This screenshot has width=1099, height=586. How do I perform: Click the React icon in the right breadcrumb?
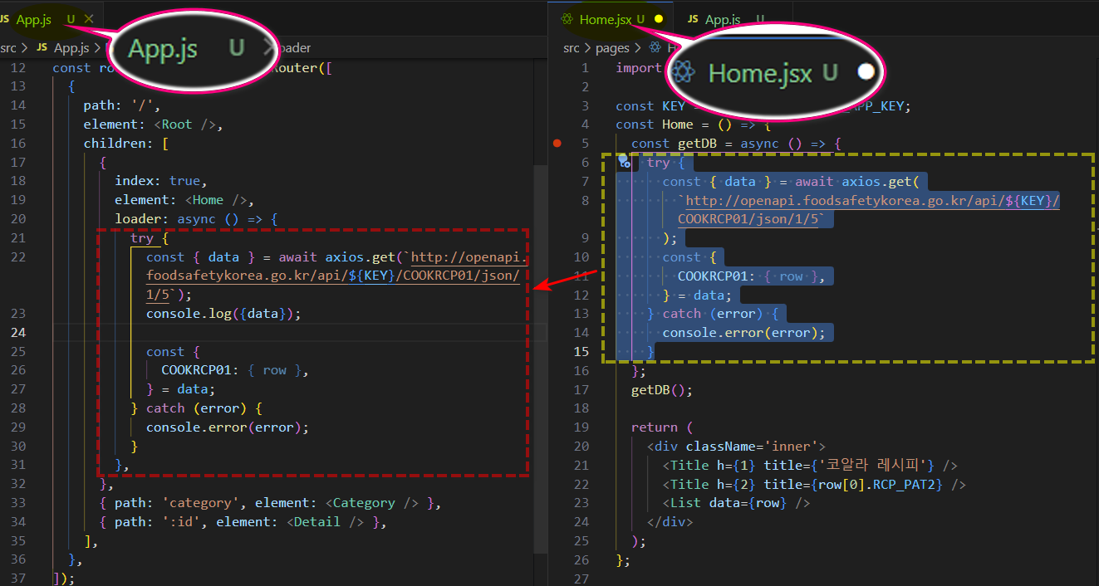pos(654,48)
